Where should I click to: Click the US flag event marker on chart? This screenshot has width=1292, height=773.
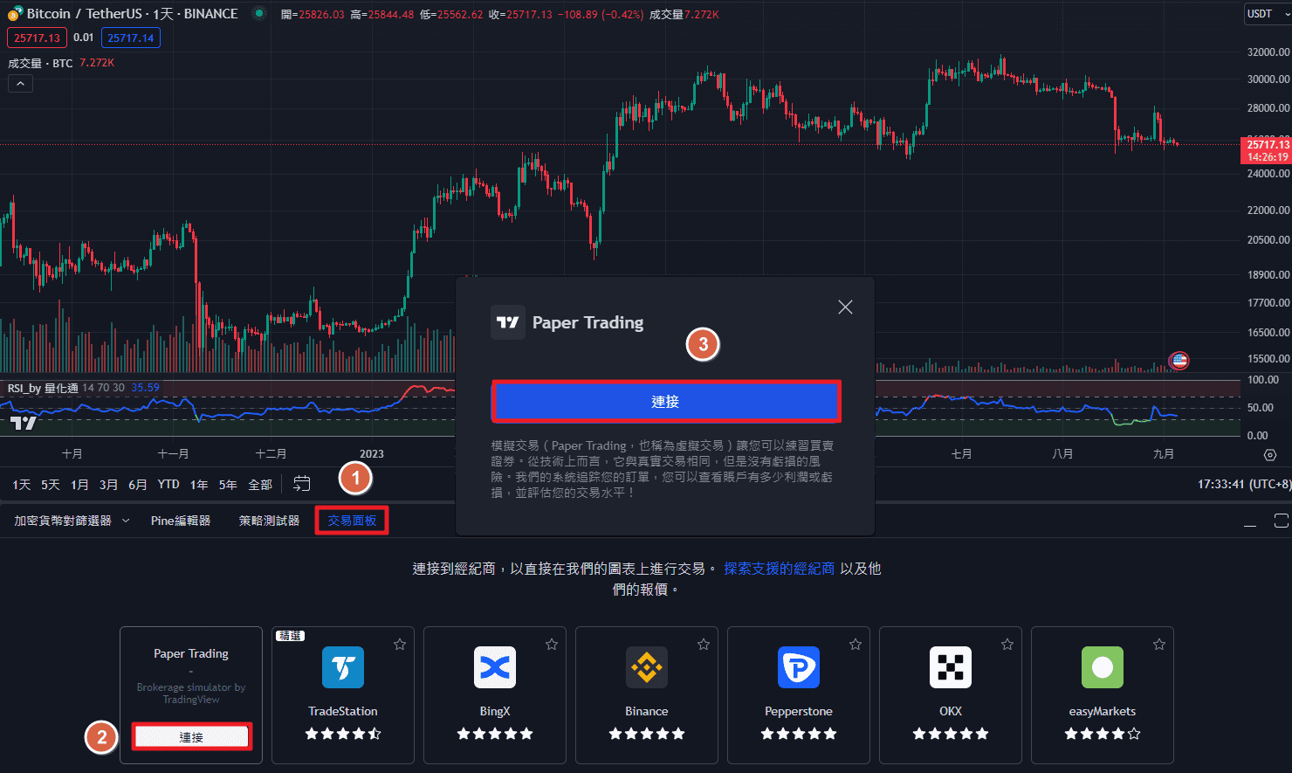coord(1179,360)
